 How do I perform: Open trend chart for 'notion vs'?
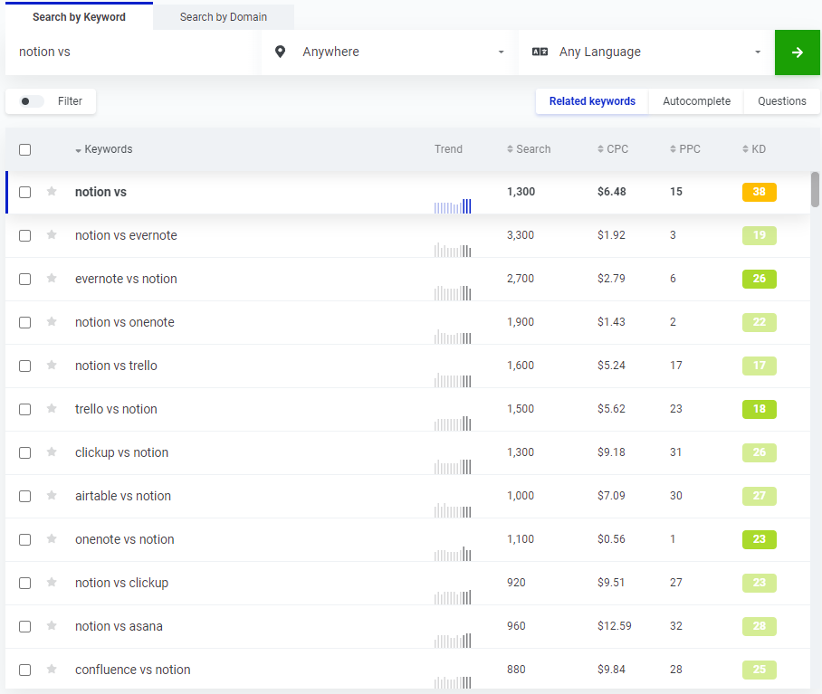click(x=453, y=205)
